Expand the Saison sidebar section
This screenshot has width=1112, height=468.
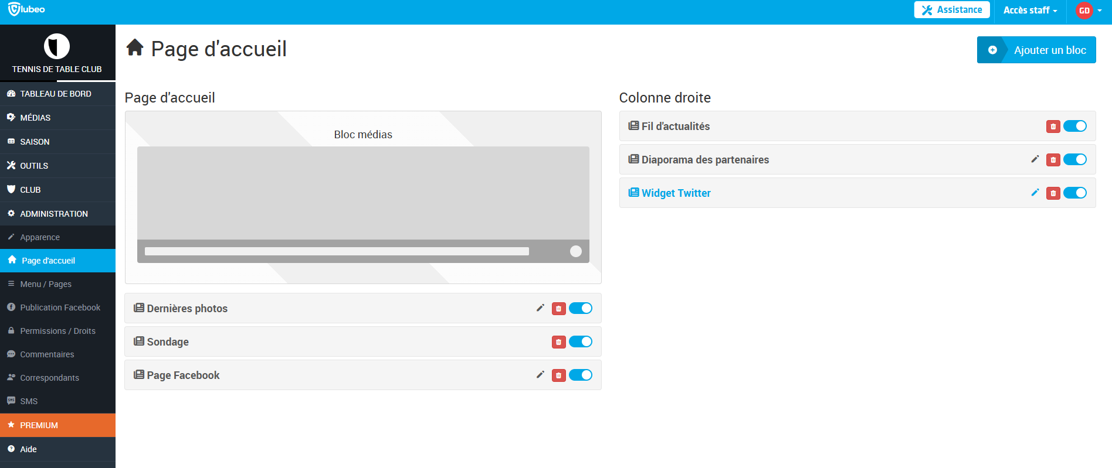point(57,142)
